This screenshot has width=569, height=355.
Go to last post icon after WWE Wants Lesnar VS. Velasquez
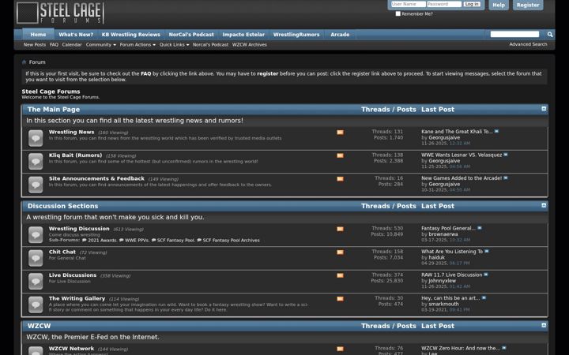(x=506, y=155)
